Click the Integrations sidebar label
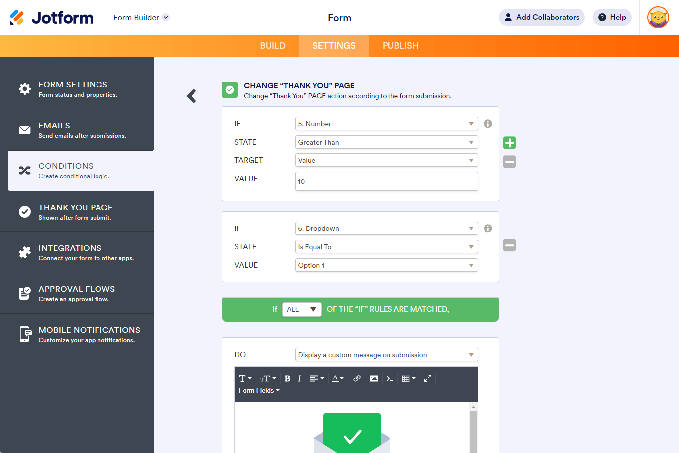The height and width of the screenshot is (453, 679). point(70,248)
